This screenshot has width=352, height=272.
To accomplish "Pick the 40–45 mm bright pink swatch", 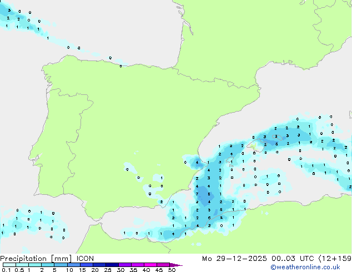I will point(150,265).
